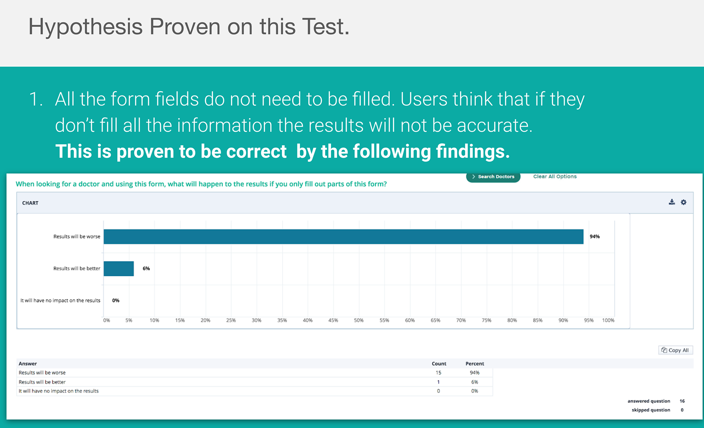Viewport: 704px width, 428px height.
Task: Select the Results will be better table row
Action: tap(255, 382)
